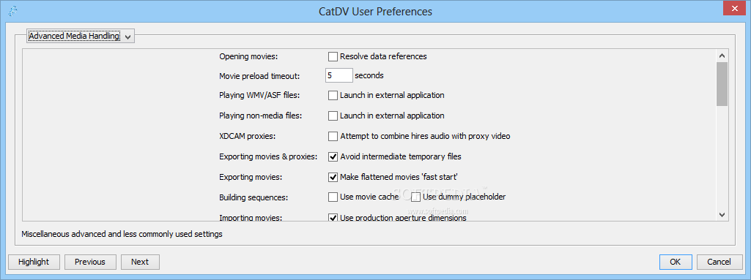Open the Advanced Media Handling dropdown
This screenshot has width=751, height=280.
click(x=81, y=36)
